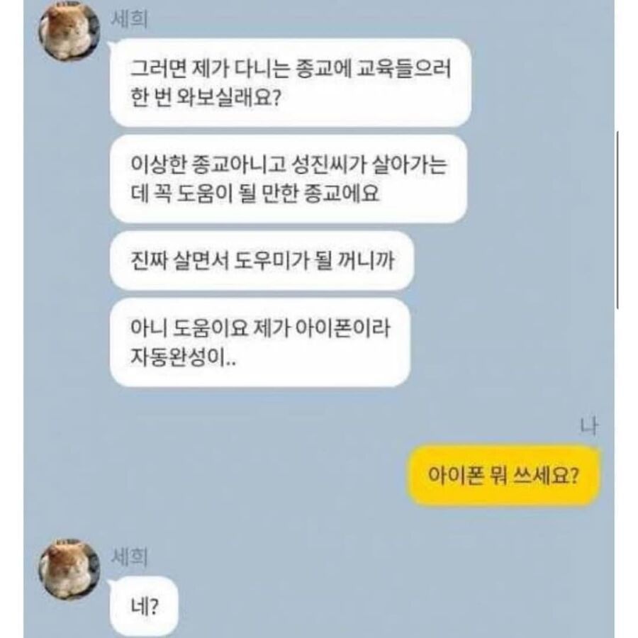Viewport: 638px width, 638px height.
Task: Click the vertical scrollbar on right edge
Action: click(x=617, y=220)
